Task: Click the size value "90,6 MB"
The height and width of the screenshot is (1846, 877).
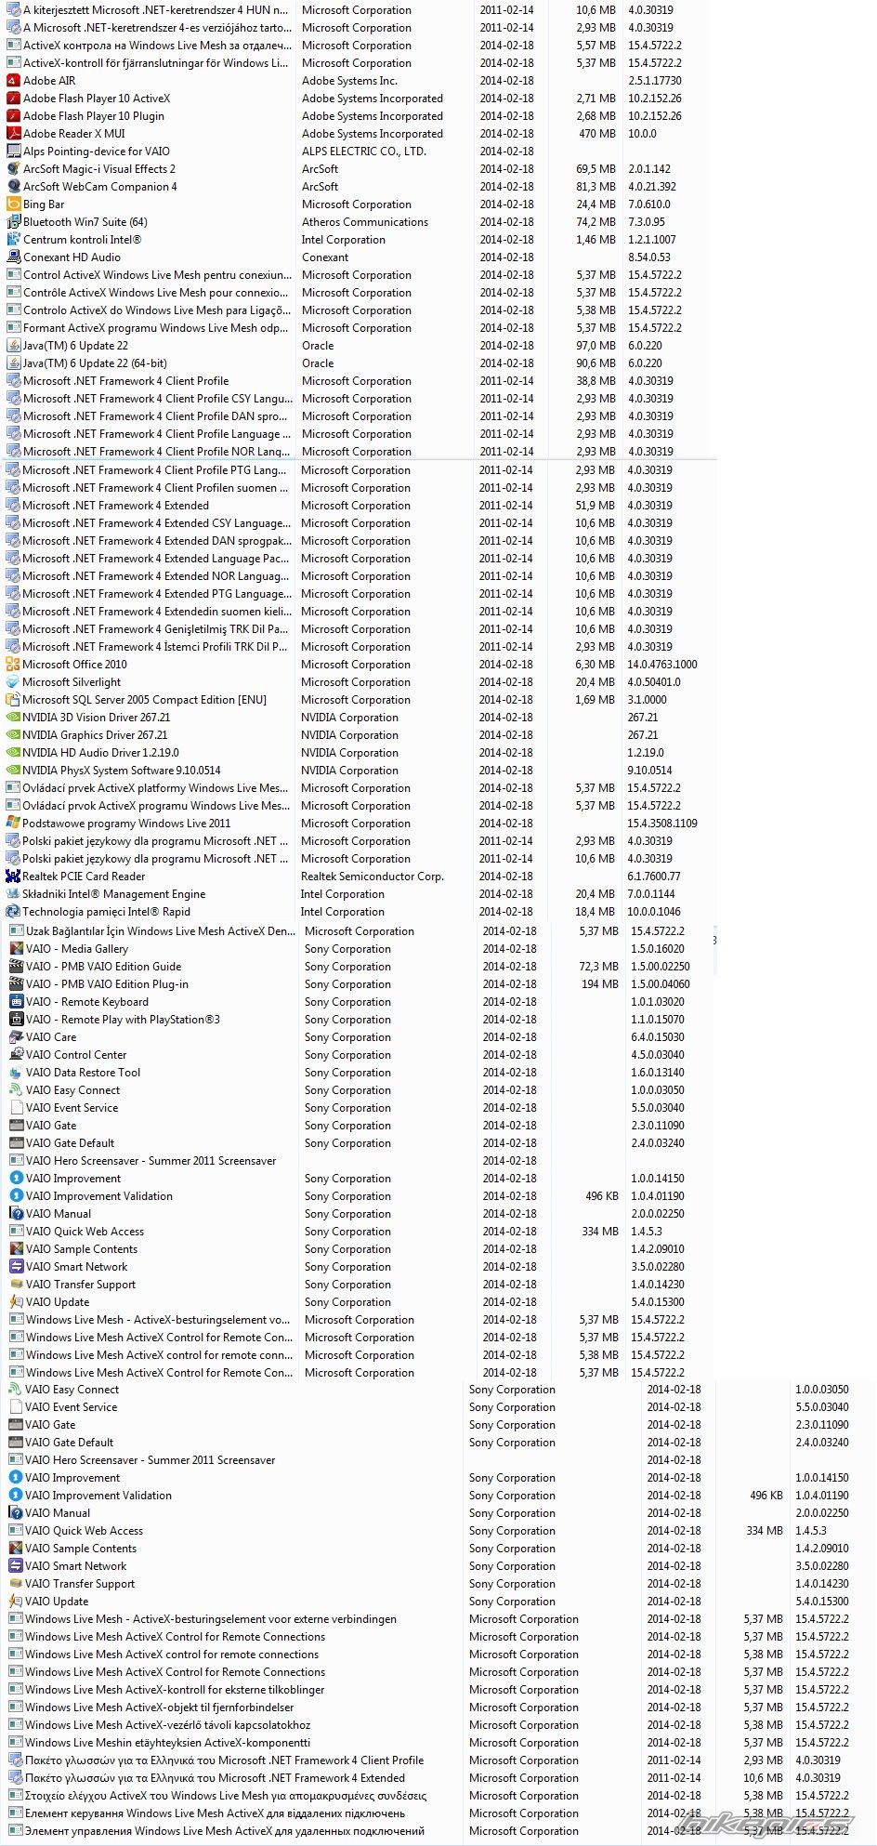Action: [x=596, y=363]
